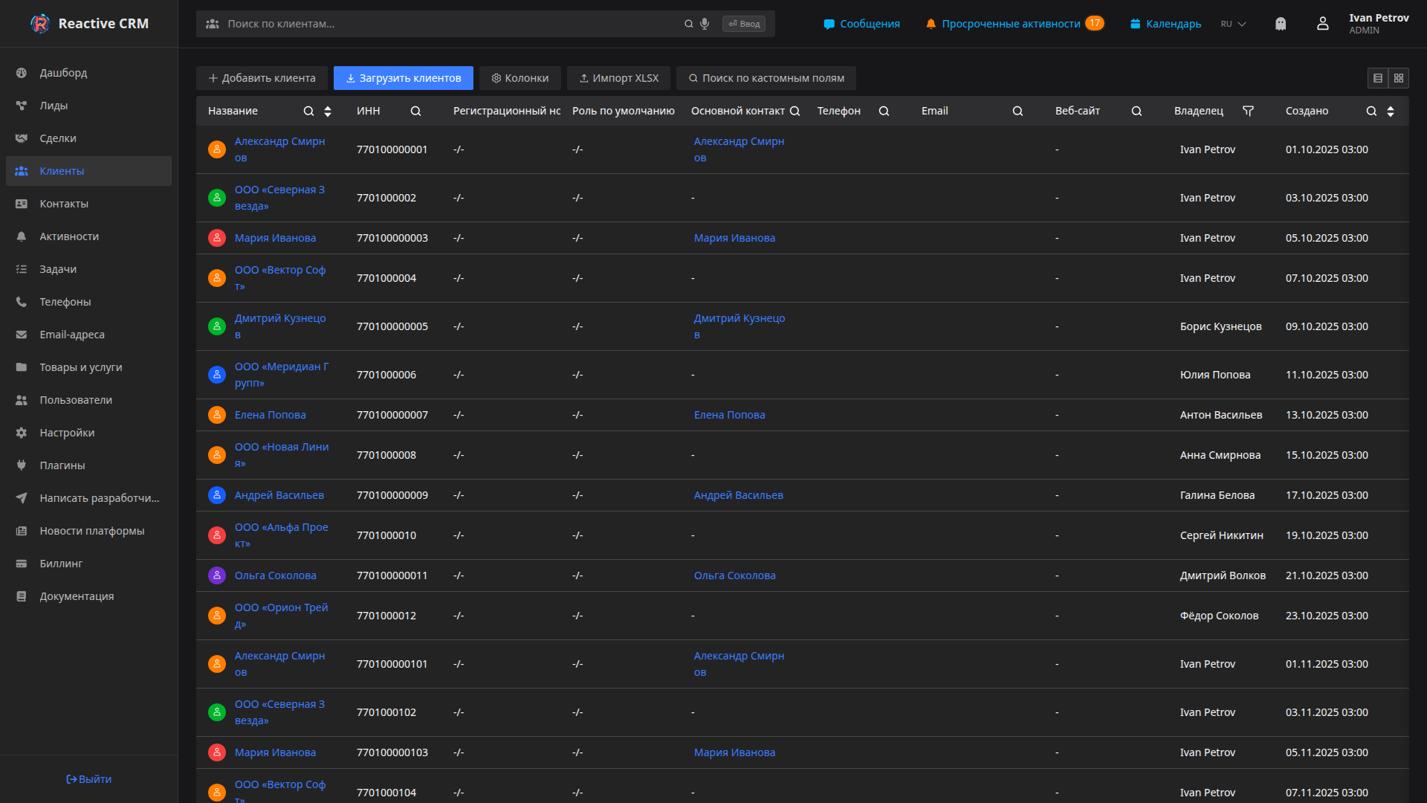1427x803 pixels.
Task: Click Импорт XLSX button
Action: pyautogui.click(x=618, y=78)
